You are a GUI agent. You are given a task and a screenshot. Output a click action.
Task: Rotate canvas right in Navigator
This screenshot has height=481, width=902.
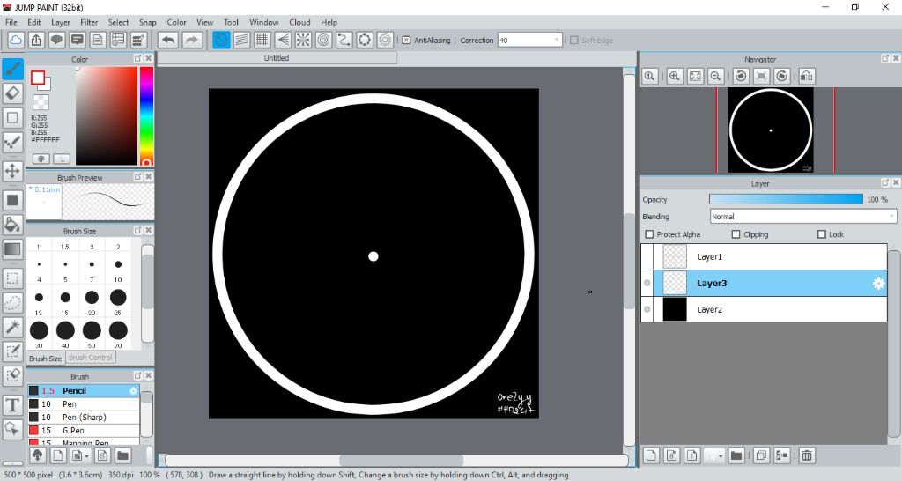(782, 76)
